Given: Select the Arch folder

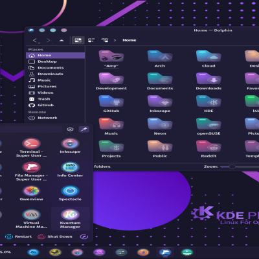Looking at the screenshot, I should [x=160, y=59].
